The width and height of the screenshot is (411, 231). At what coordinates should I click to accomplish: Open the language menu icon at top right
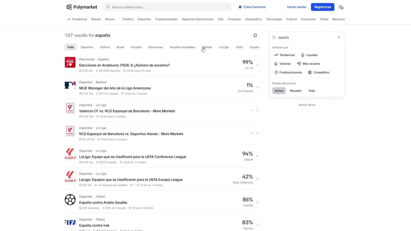pyautogui.click(x=341, y=7)
